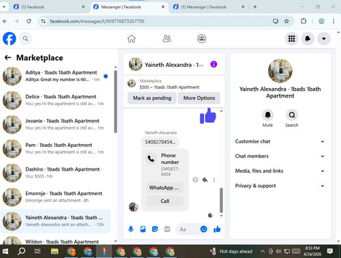The image size is (341, 258).
Task: Click the message input field labelled Aa
Action: [189, 229]
